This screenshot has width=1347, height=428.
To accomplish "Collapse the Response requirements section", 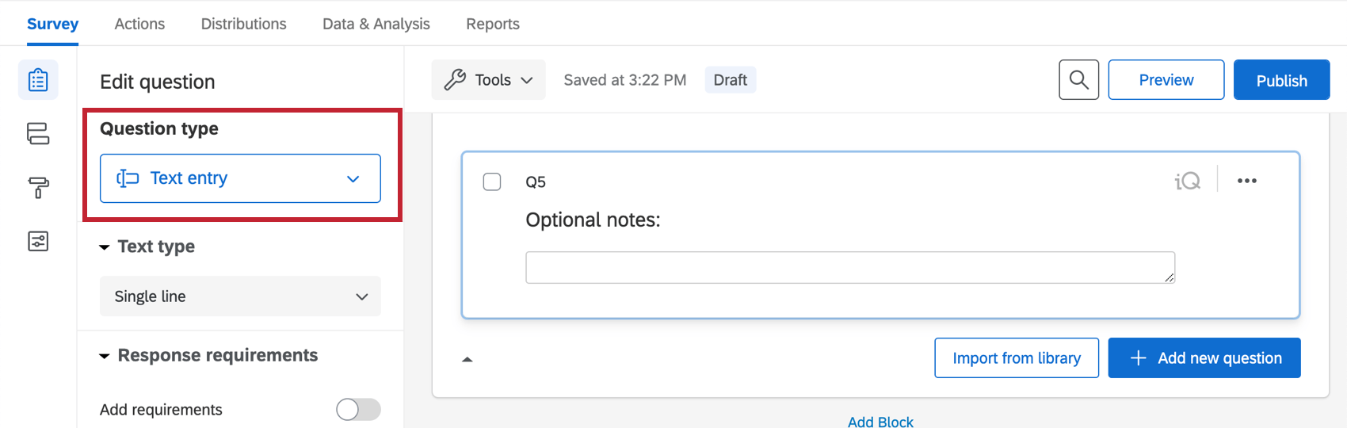I will point(105,356).
